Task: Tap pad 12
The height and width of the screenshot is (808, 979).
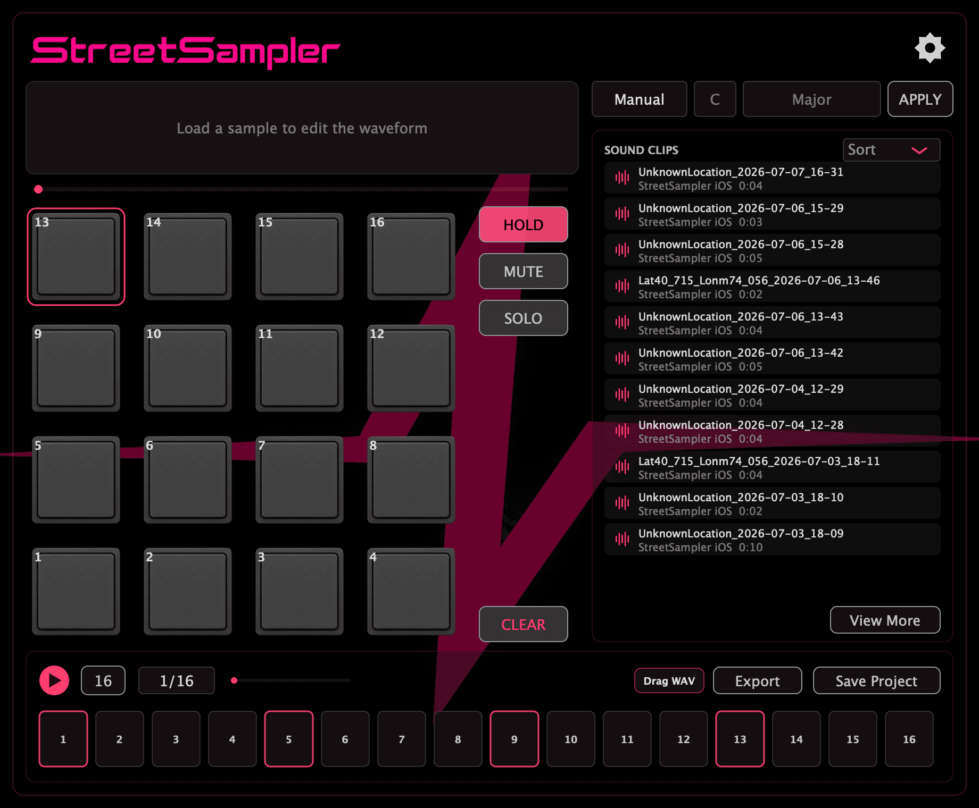Action: click(x=411, y=368)
